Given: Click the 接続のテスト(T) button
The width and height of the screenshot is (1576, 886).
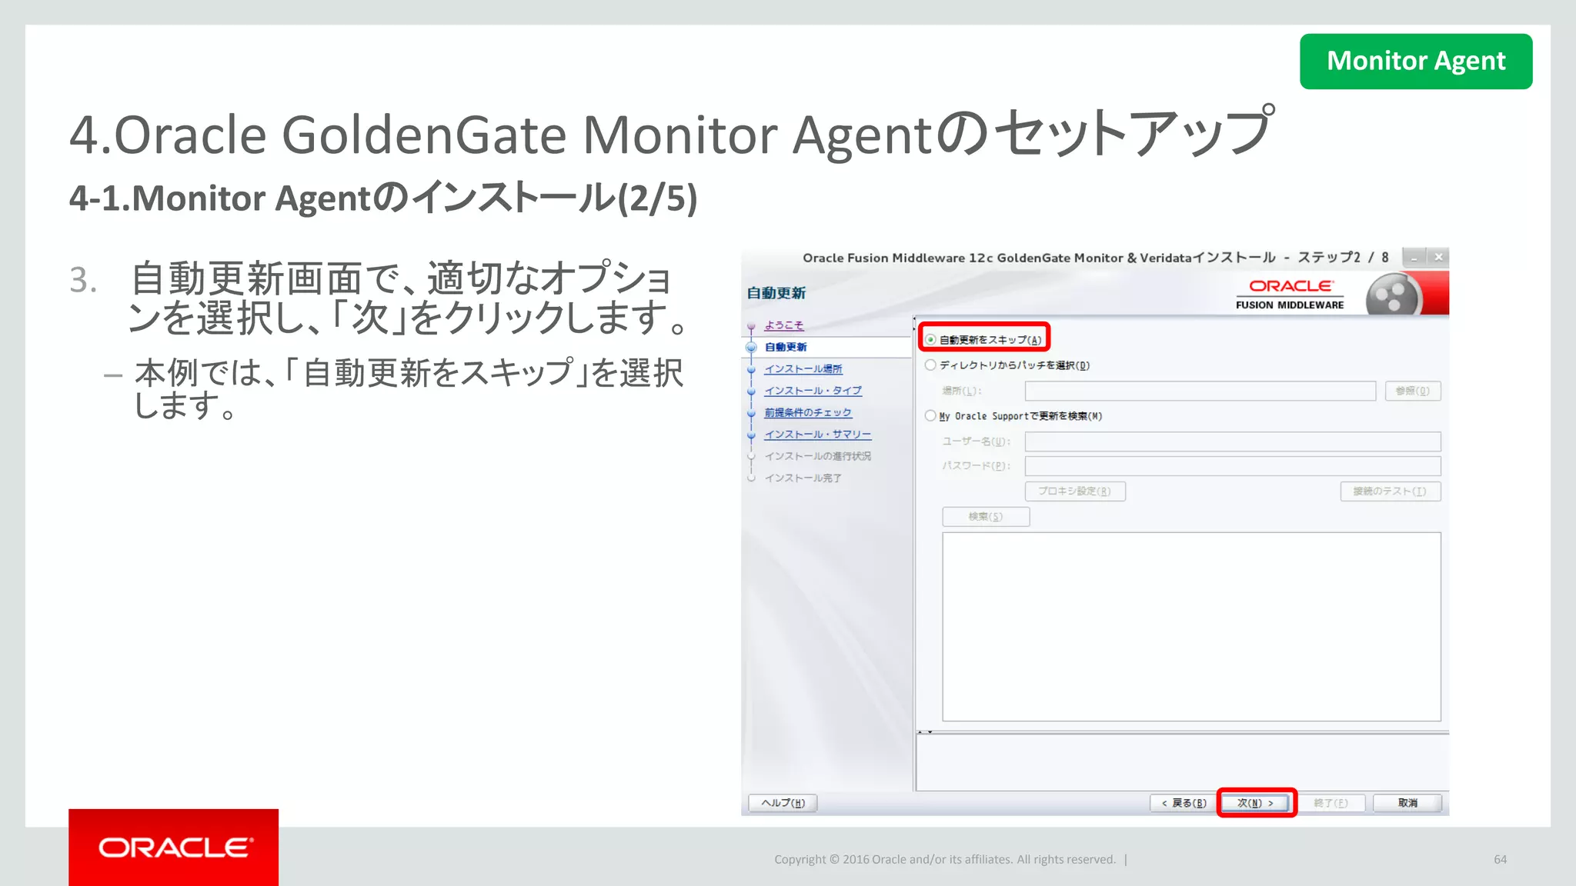Looking at the screenshot, I should [x=1391, y=491].
